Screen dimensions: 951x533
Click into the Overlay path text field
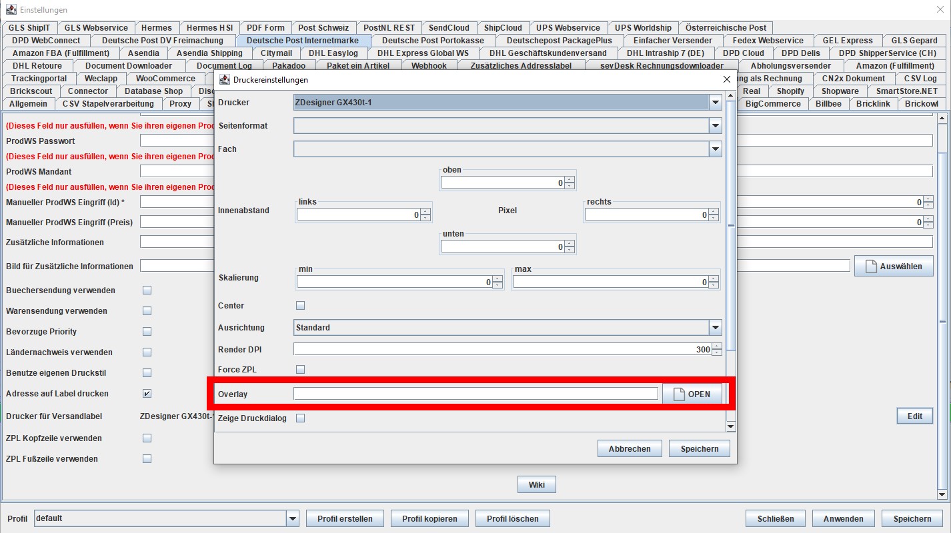point(475,394)
